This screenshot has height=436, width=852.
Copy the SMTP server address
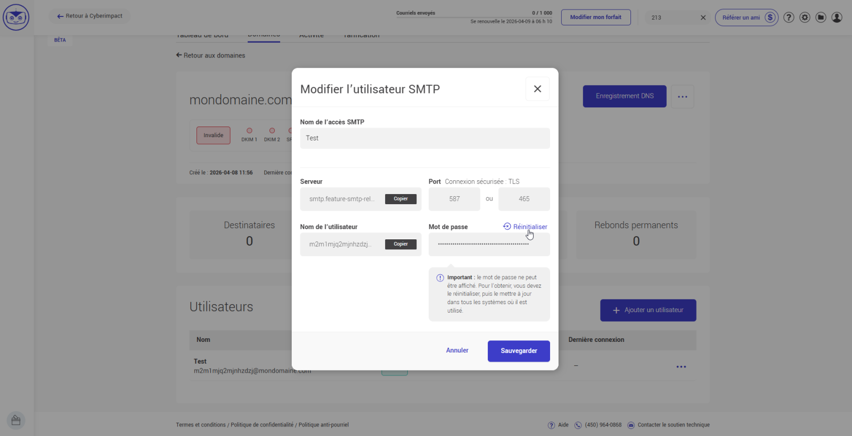(x=400, y=199)
